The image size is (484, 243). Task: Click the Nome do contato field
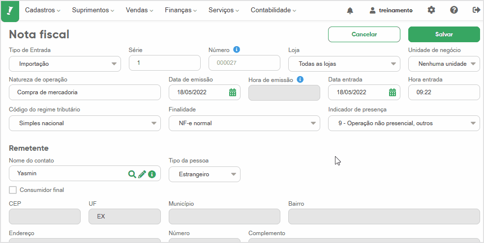click(x=85, y=173)
